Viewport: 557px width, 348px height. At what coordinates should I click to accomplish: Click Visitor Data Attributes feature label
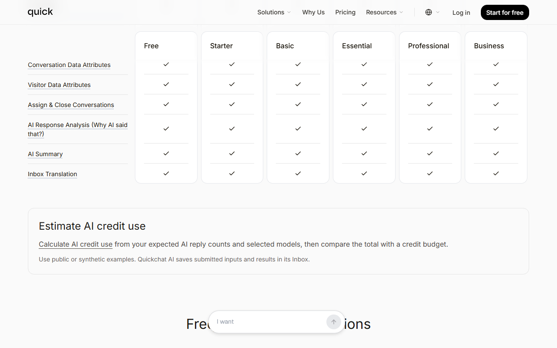(59, 85)
